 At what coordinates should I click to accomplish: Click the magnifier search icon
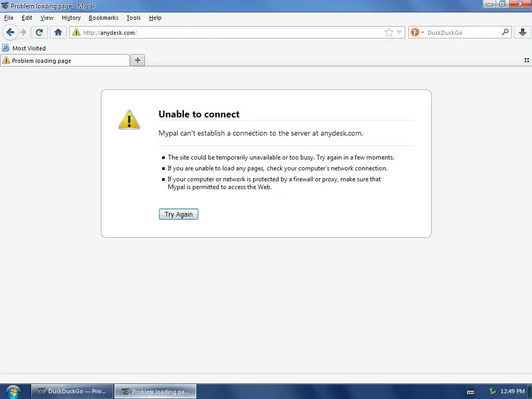[505, 32]
